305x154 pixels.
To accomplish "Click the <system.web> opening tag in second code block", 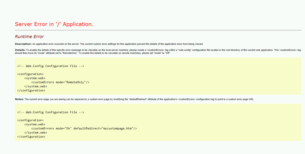I will point(35,125).
